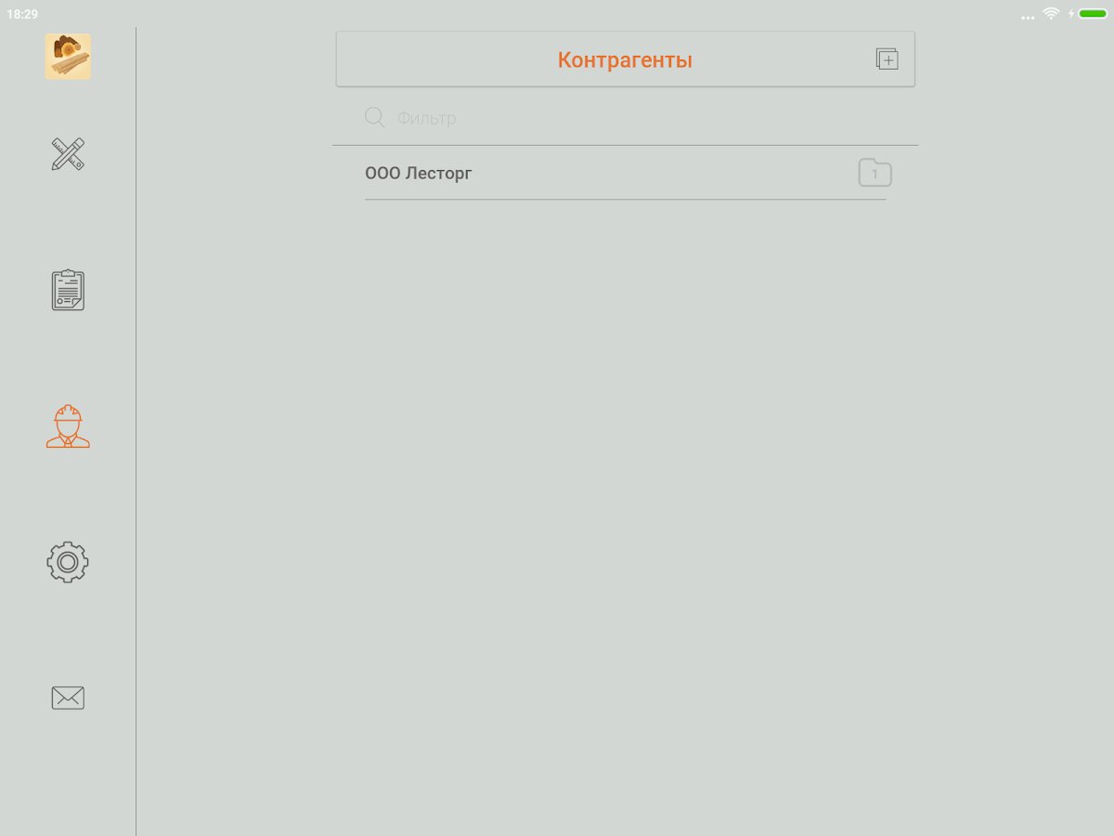Viewport: 1114px width, 836px height.
Task: Expand the folder badge showing 1
Action: pos(874,173)
